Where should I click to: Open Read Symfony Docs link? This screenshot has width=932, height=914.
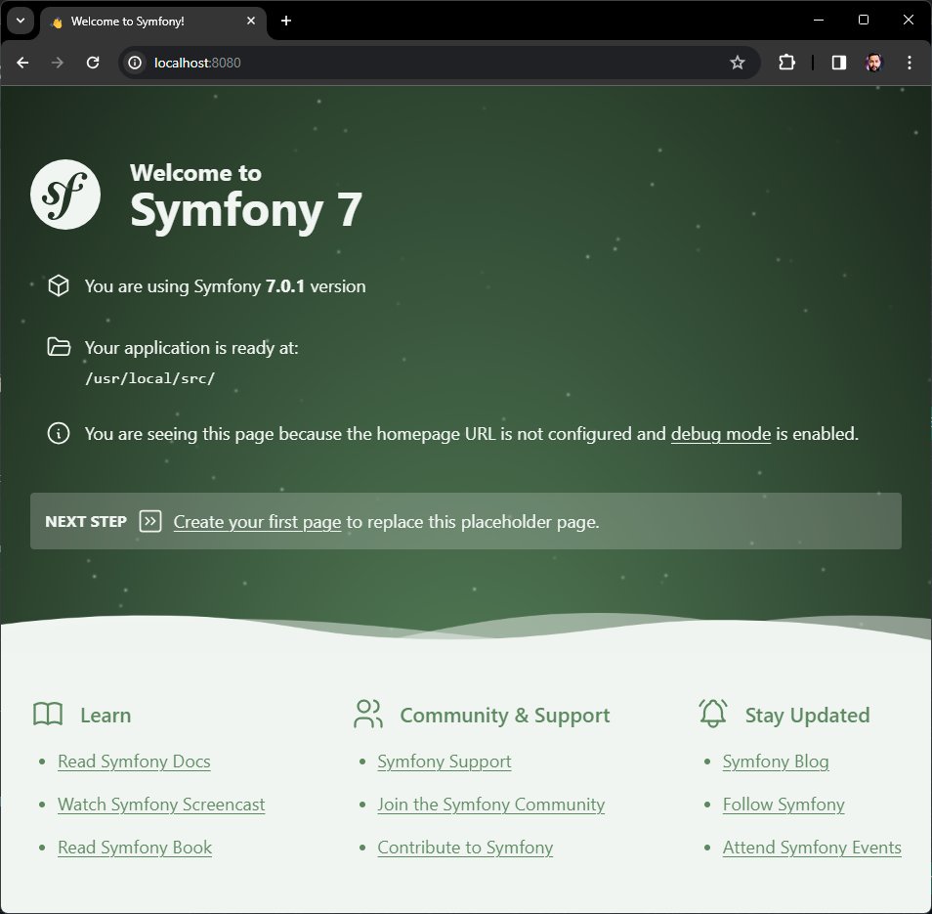(x=135, y=762)
